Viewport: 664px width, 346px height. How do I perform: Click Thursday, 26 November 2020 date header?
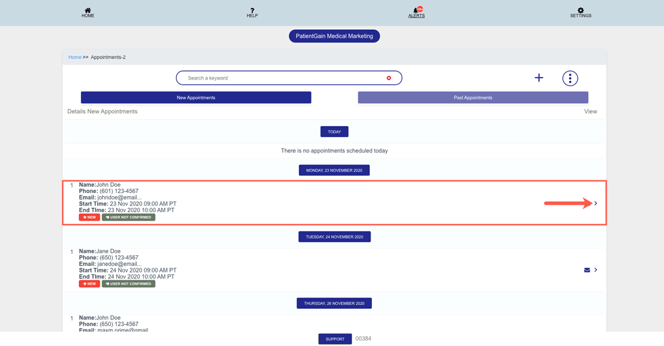pos(334,304)
